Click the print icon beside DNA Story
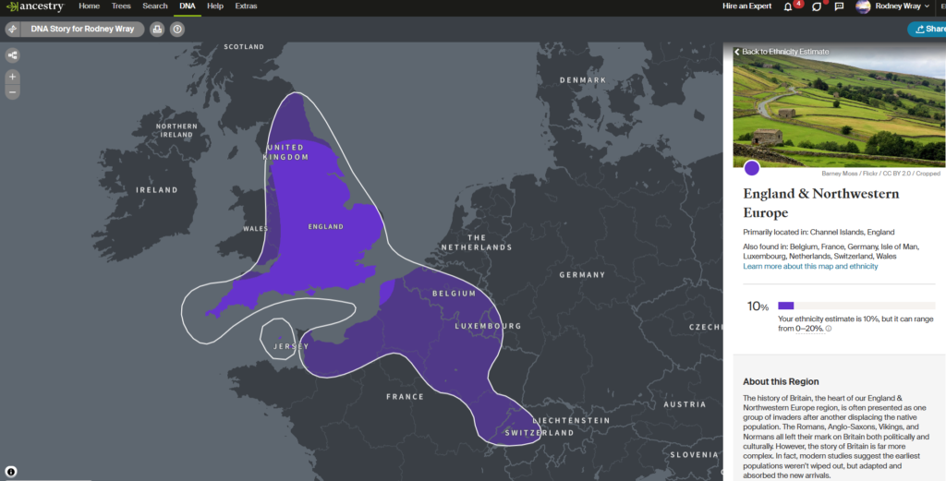Screen dimensions: 946x481 coord(157,30)
